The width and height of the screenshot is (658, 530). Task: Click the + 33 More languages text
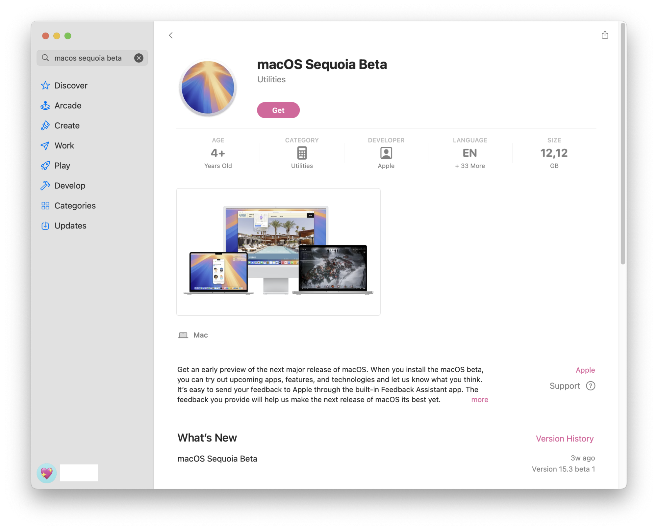[x=470, y=166]
